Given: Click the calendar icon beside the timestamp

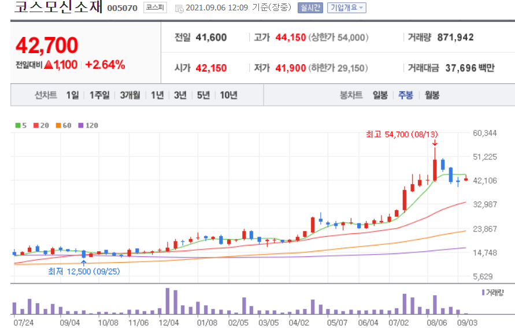Looking at the screenshot, I should click(179, 9).
